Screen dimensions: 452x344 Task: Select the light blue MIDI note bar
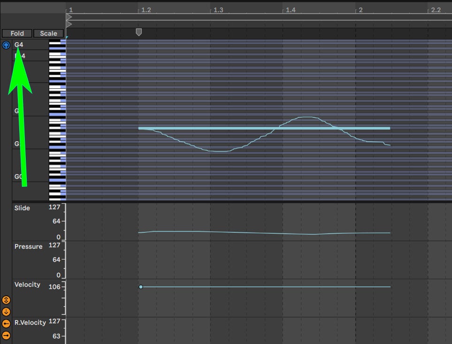point(264,128)
